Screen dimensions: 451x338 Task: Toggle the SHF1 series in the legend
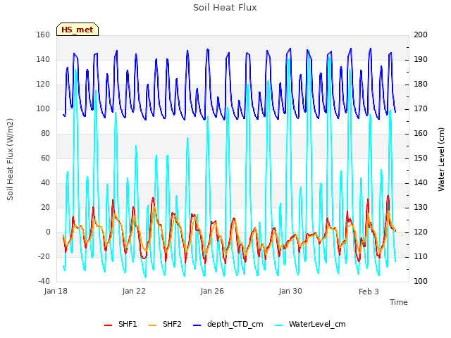tap(121, 324)
